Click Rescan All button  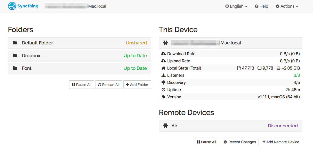pos(109,85)
